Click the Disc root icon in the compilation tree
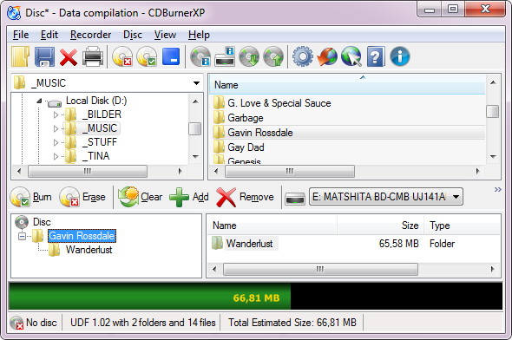Image resolution: width=512 pixels, height=340 pixels. (22, 222)
